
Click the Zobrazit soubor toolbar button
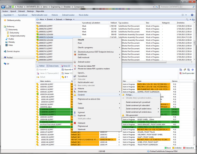pos(68,15)
